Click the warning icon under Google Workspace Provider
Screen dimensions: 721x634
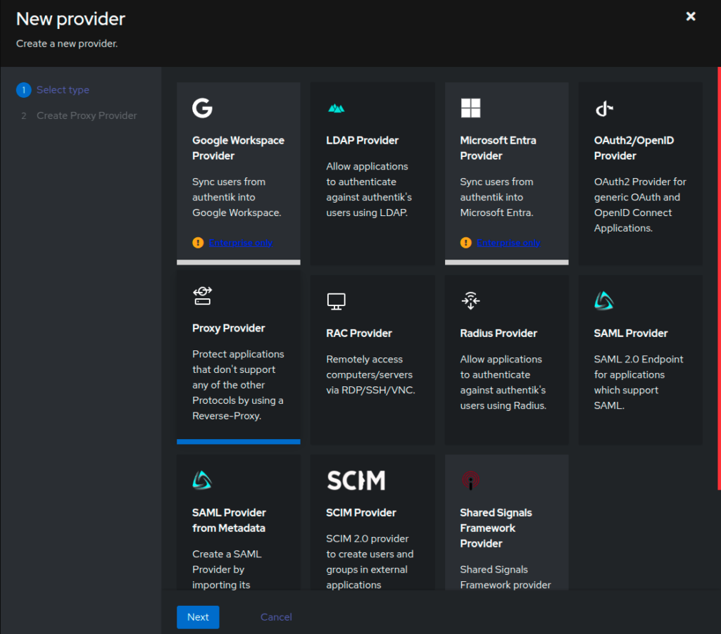(198, 243)
